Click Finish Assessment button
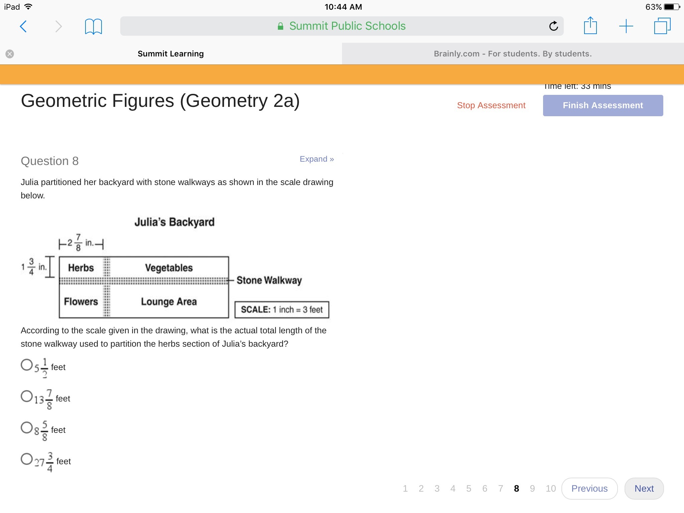This screenshot has width=684, height=513. tap(603, 106)
